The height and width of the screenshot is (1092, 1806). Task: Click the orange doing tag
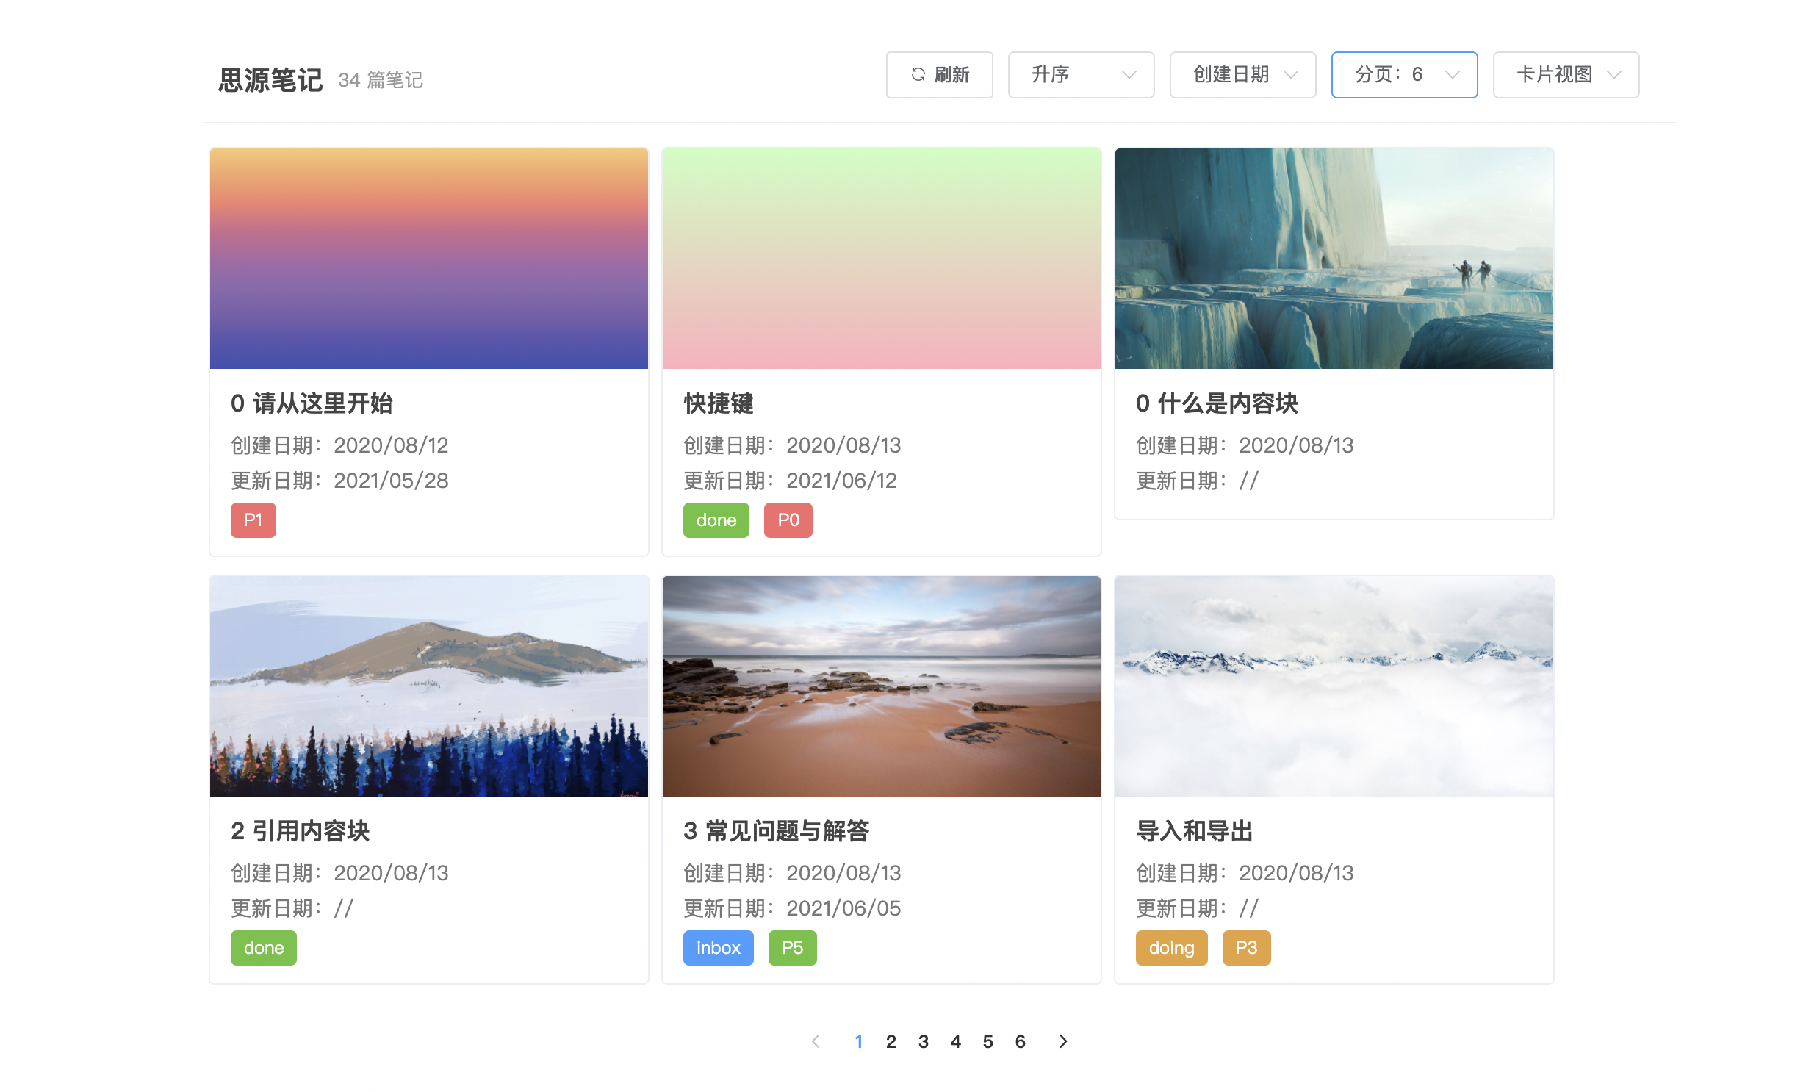[1171, 948]
